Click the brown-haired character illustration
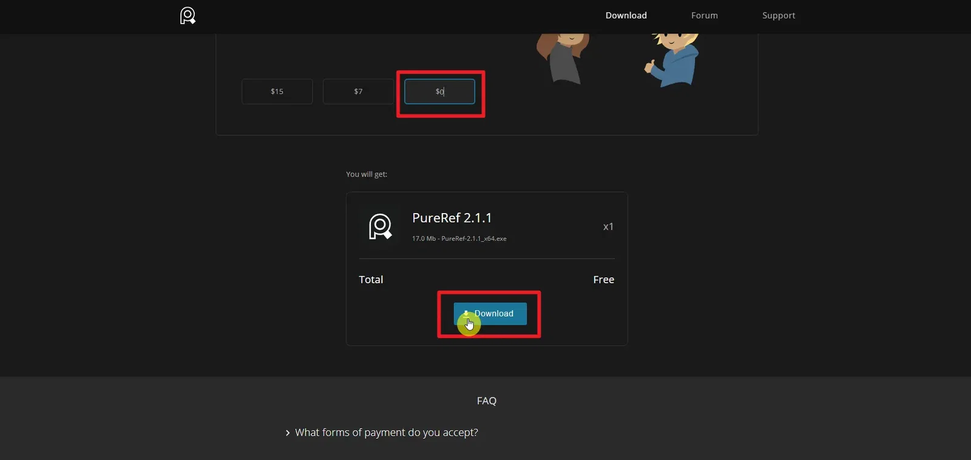 point(563,59)
